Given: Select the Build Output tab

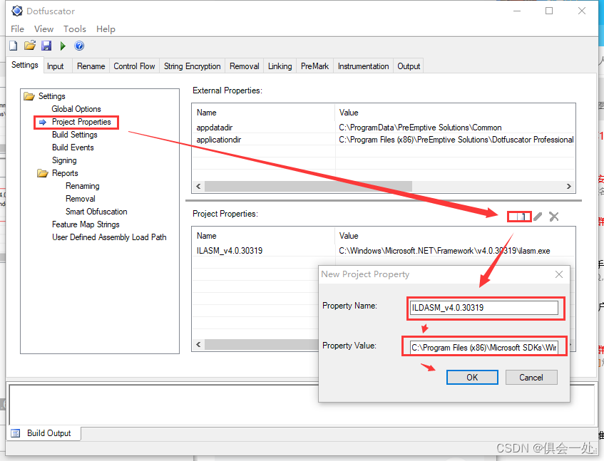Looking at the screenshot, I should [x=43, y=433].
